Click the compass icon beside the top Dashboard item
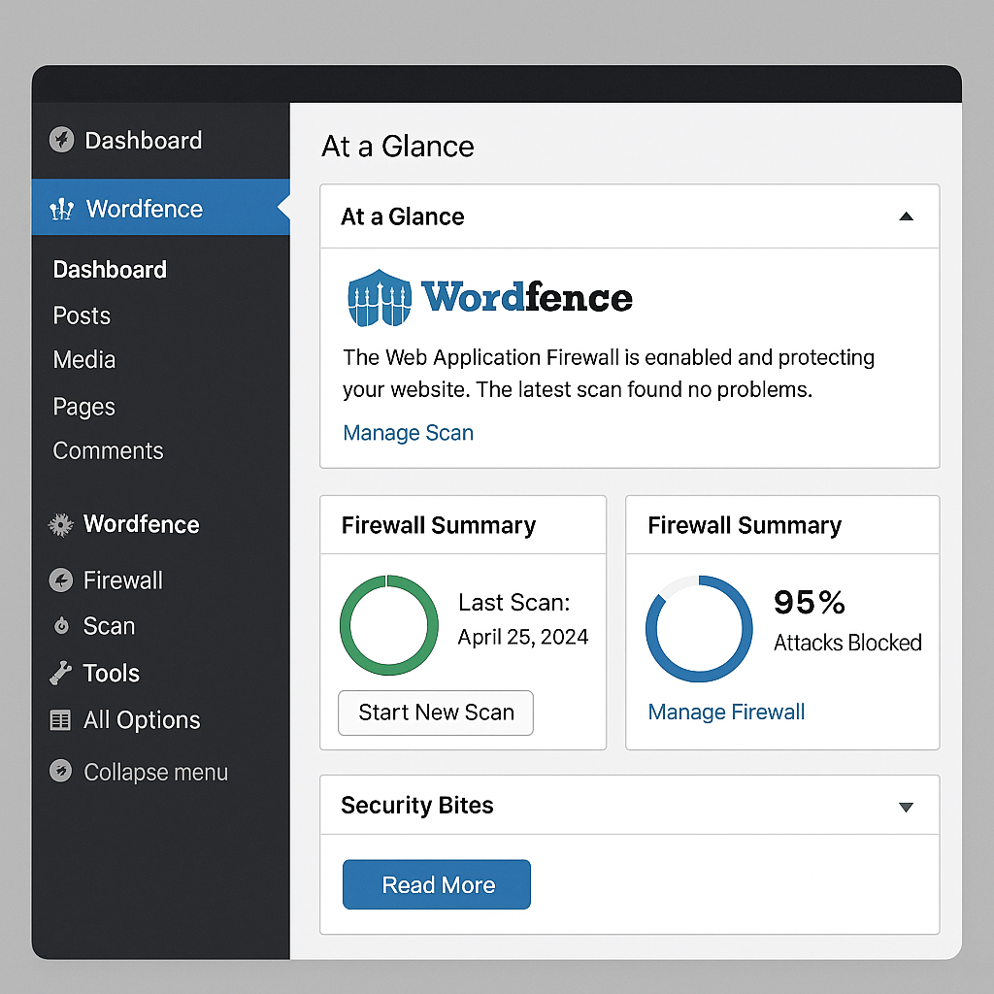994x994 pixels. pos(61,140)
